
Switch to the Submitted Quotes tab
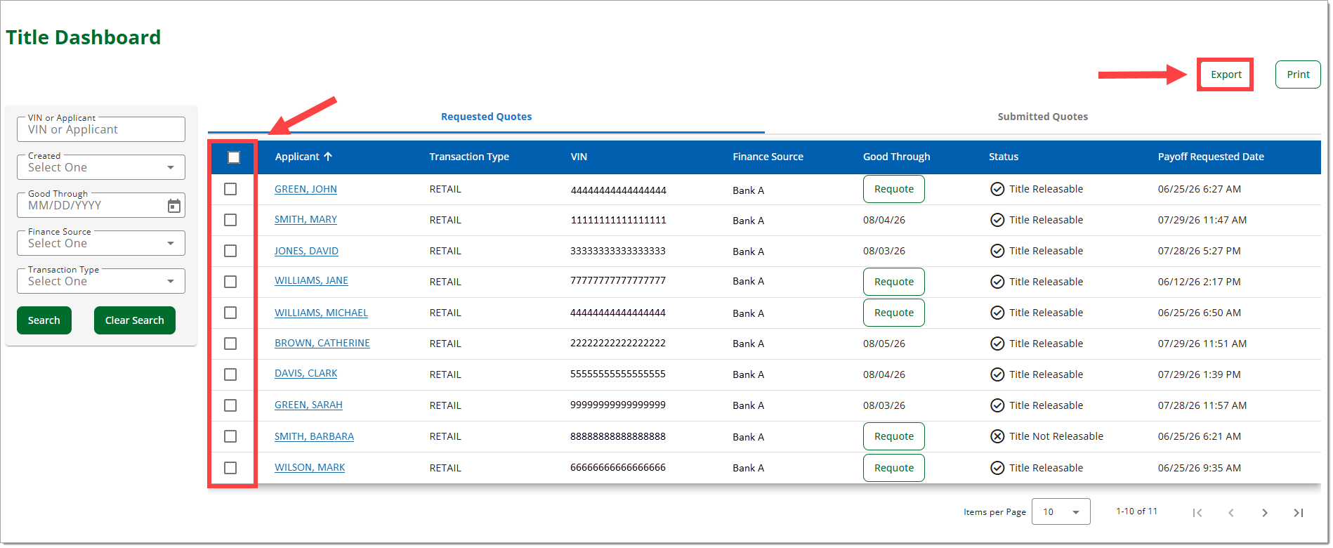point(1042,117)
